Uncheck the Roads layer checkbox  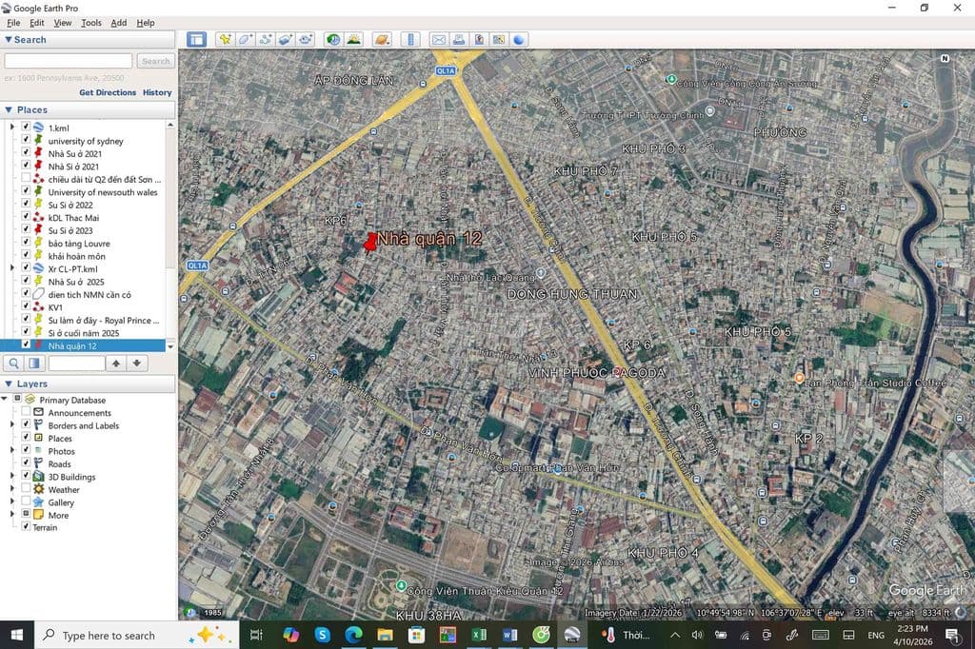[26, 464]
